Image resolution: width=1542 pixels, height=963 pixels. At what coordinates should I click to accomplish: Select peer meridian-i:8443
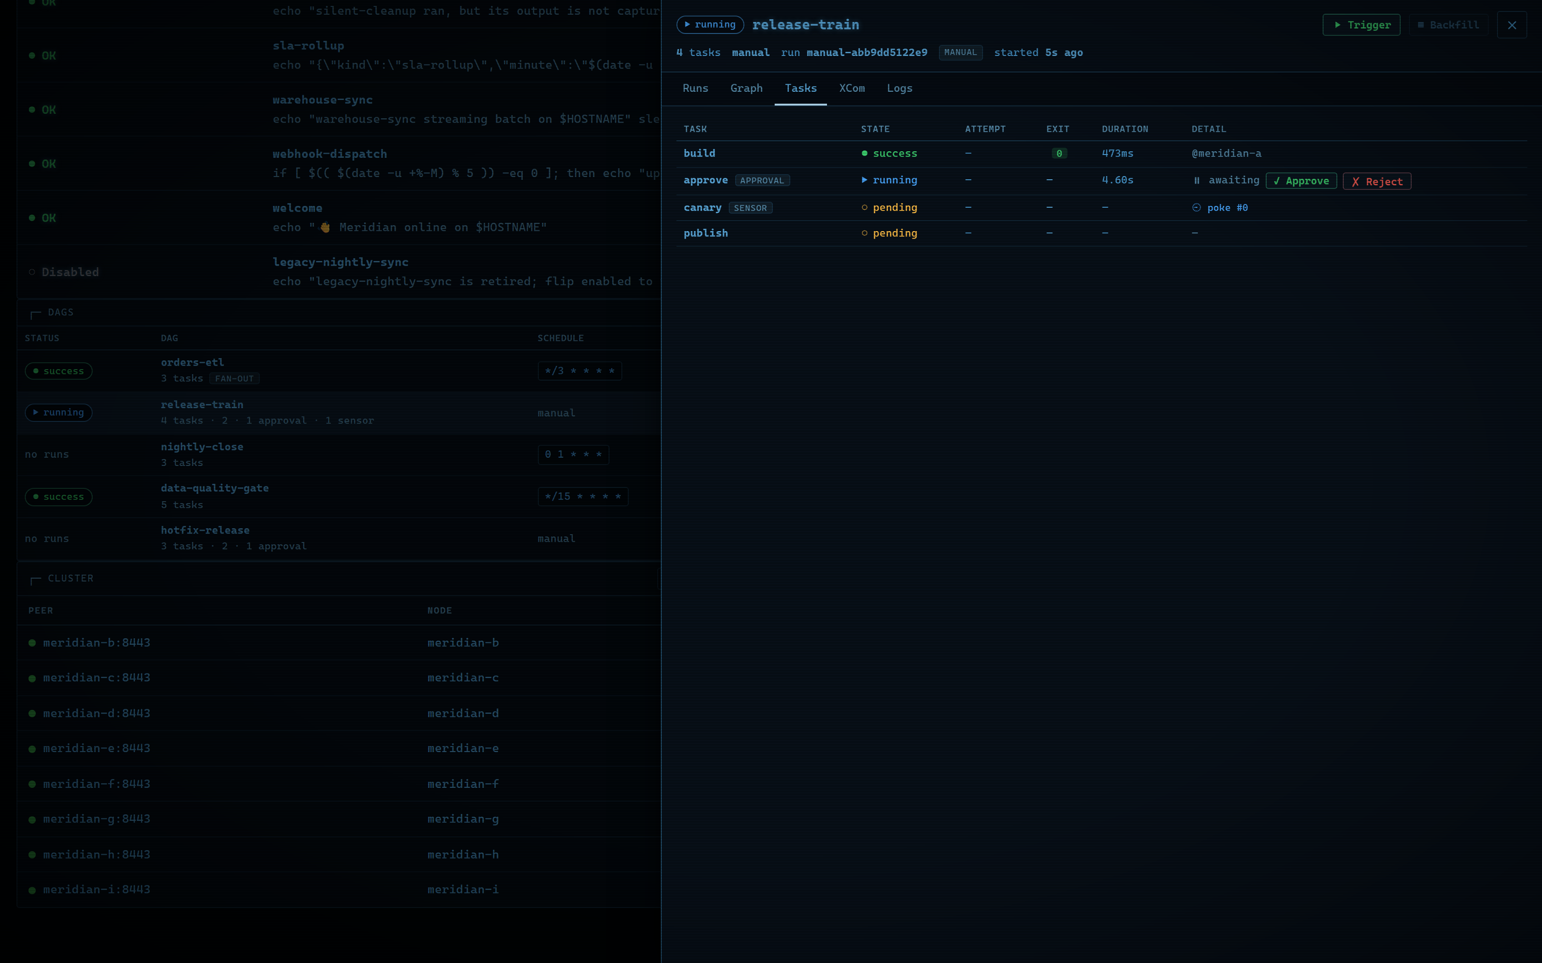pyautogui.click(x=97, y=891)
